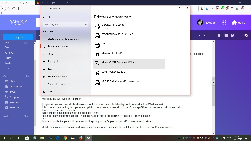Open contacts panel icon in Yahoo Mail
The height and width of the screenshot is (141, 251).
[220, 35]
